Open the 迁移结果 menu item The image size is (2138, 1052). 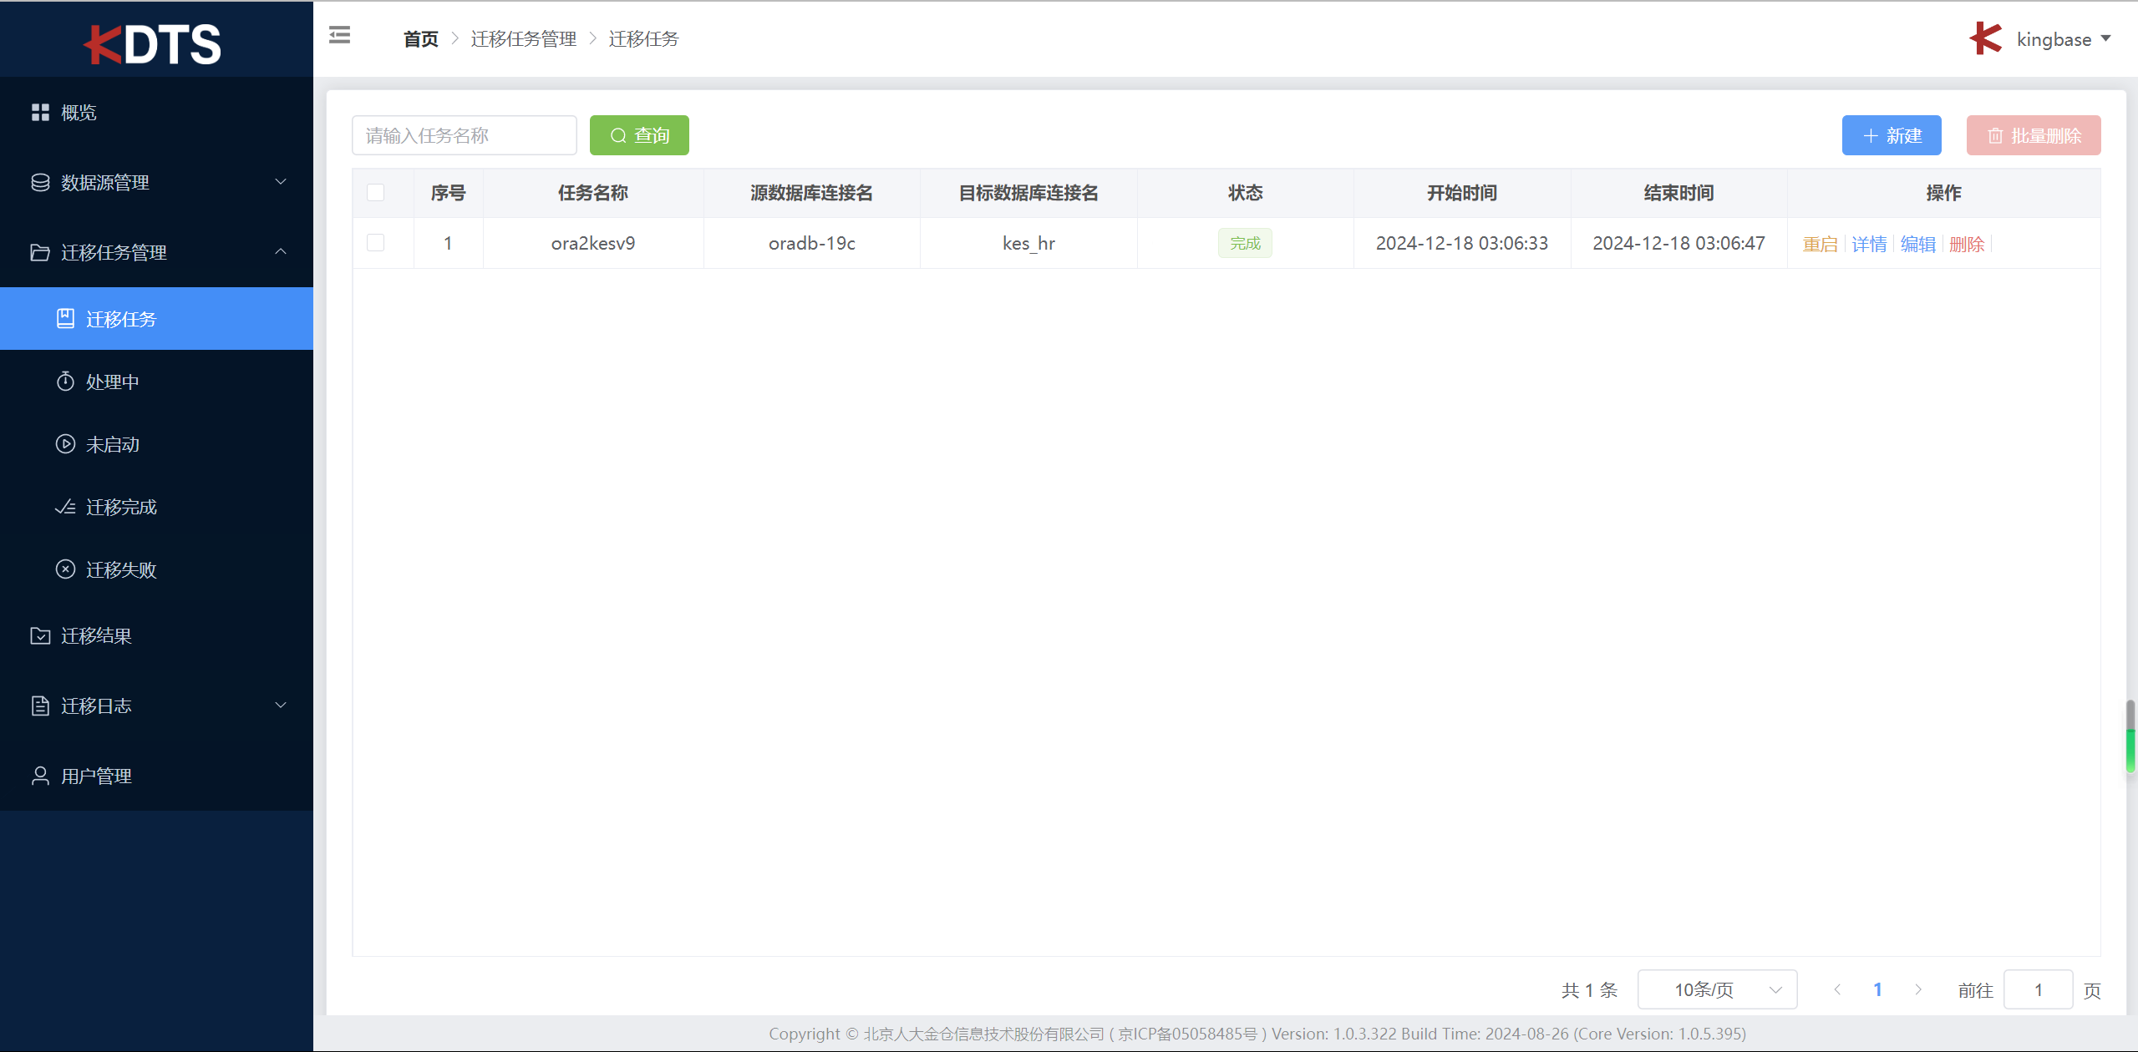96,636
